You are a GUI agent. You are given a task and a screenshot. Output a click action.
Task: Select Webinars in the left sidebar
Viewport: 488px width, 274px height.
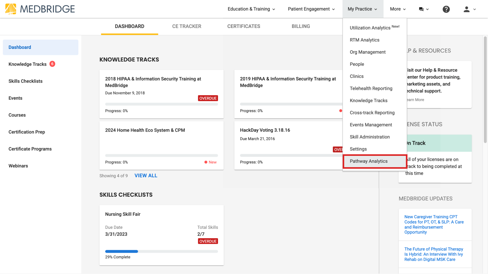click(x=18, y=166)
